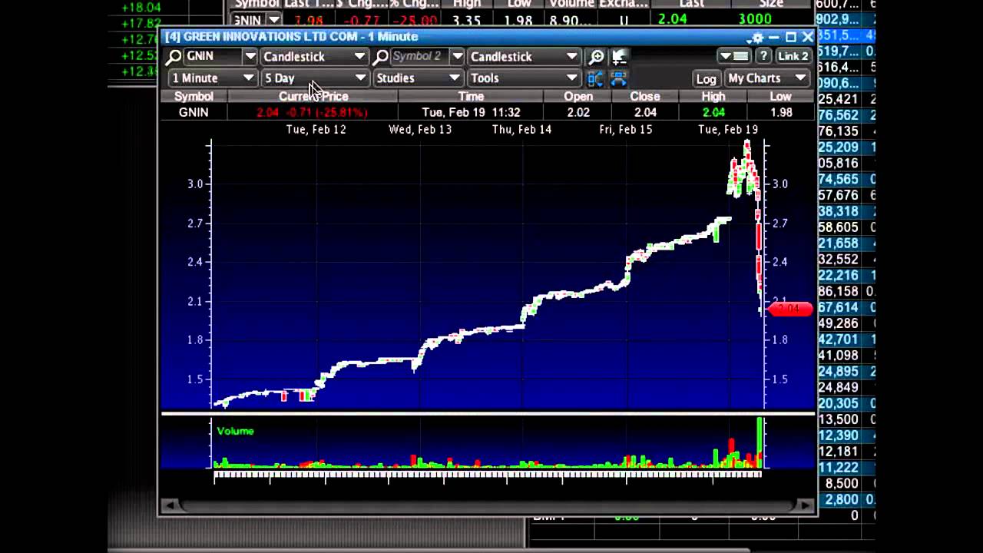Click the red 2.04 price marker on axis
This screenshot has height=553, width=983.
pyautogui.click(x=790, y=309)
